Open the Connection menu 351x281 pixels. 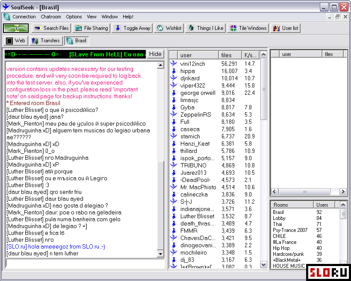[24, 17]
